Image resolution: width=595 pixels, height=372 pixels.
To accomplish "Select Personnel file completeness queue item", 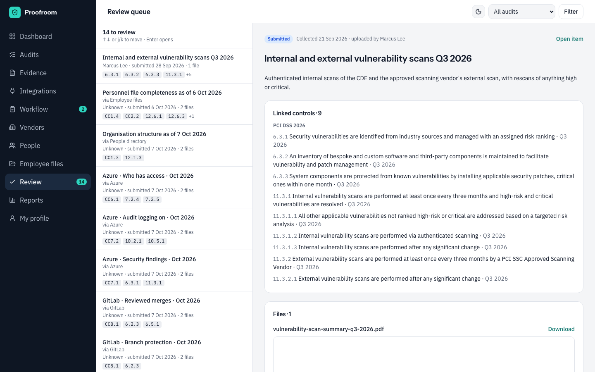I will tap(174, 104).
